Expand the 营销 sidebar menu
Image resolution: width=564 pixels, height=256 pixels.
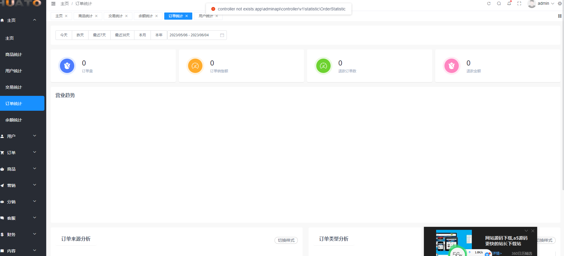point(35,185)
